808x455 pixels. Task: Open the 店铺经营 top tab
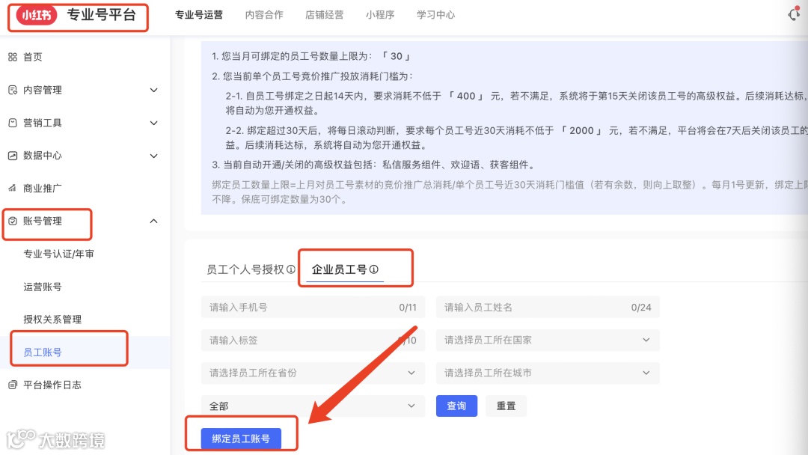click(324, 15)
